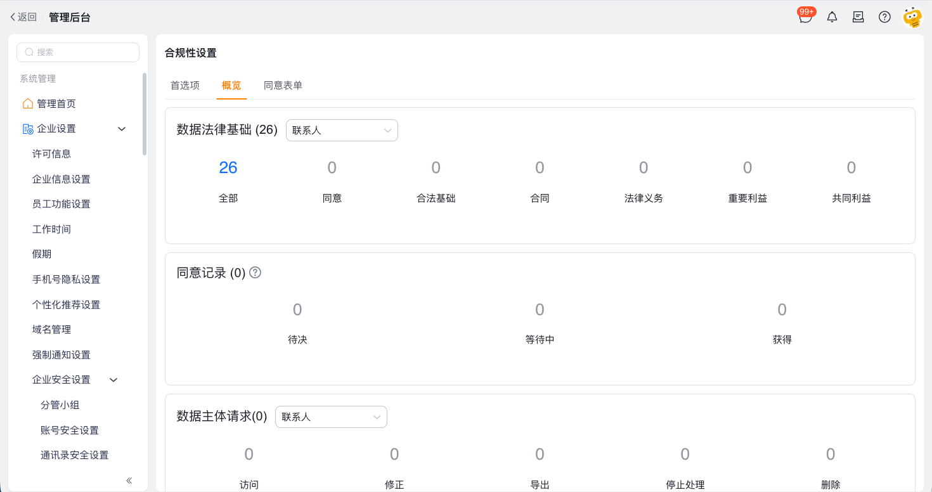Click the 系统管理 section label
Screen dimensions: 932x492
pos(37,79)
